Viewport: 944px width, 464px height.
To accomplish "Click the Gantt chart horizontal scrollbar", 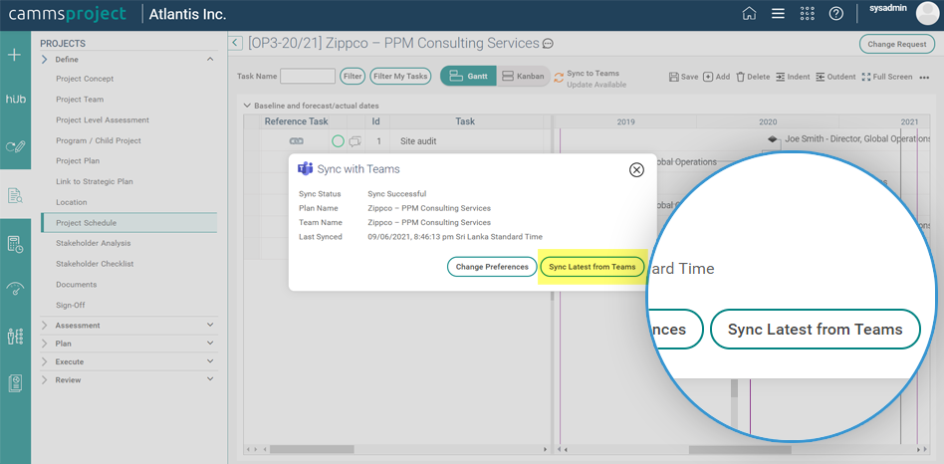I will pos(741,449).
